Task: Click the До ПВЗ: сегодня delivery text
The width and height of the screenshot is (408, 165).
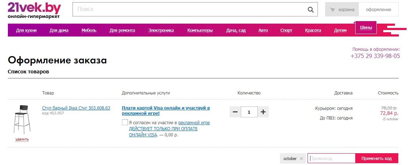Action: [336, 118]
